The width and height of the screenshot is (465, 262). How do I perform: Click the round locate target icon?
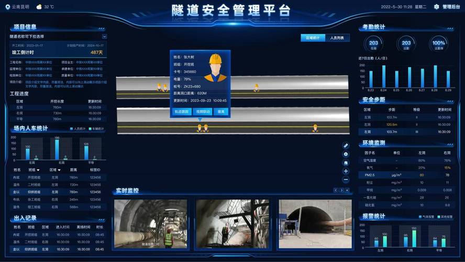(x=346, y=154)
